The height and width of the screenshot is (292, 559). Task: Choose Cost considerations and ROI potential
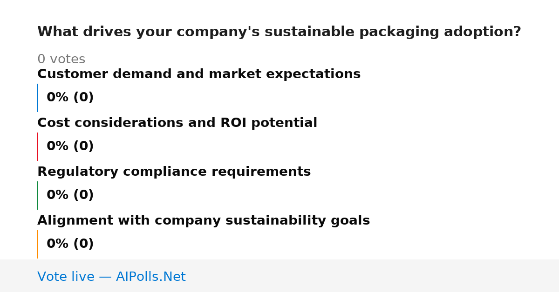[x=177, y=123]
